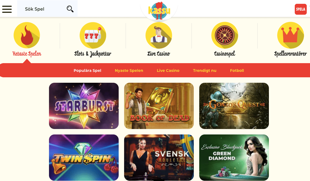Select the crown Spelleverantörer icon
Screen dimensions: 310x181
[x=290, y=35]
